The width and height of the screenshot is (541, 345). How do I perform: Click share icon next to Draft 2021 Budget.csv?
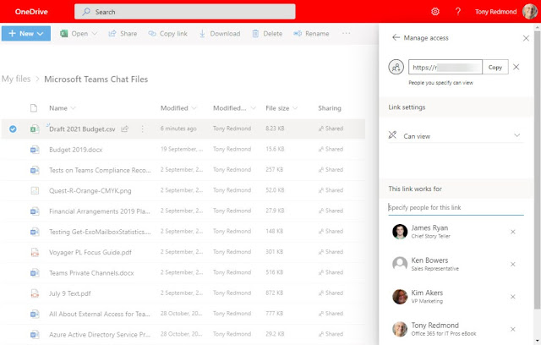[x=125, y=129]
